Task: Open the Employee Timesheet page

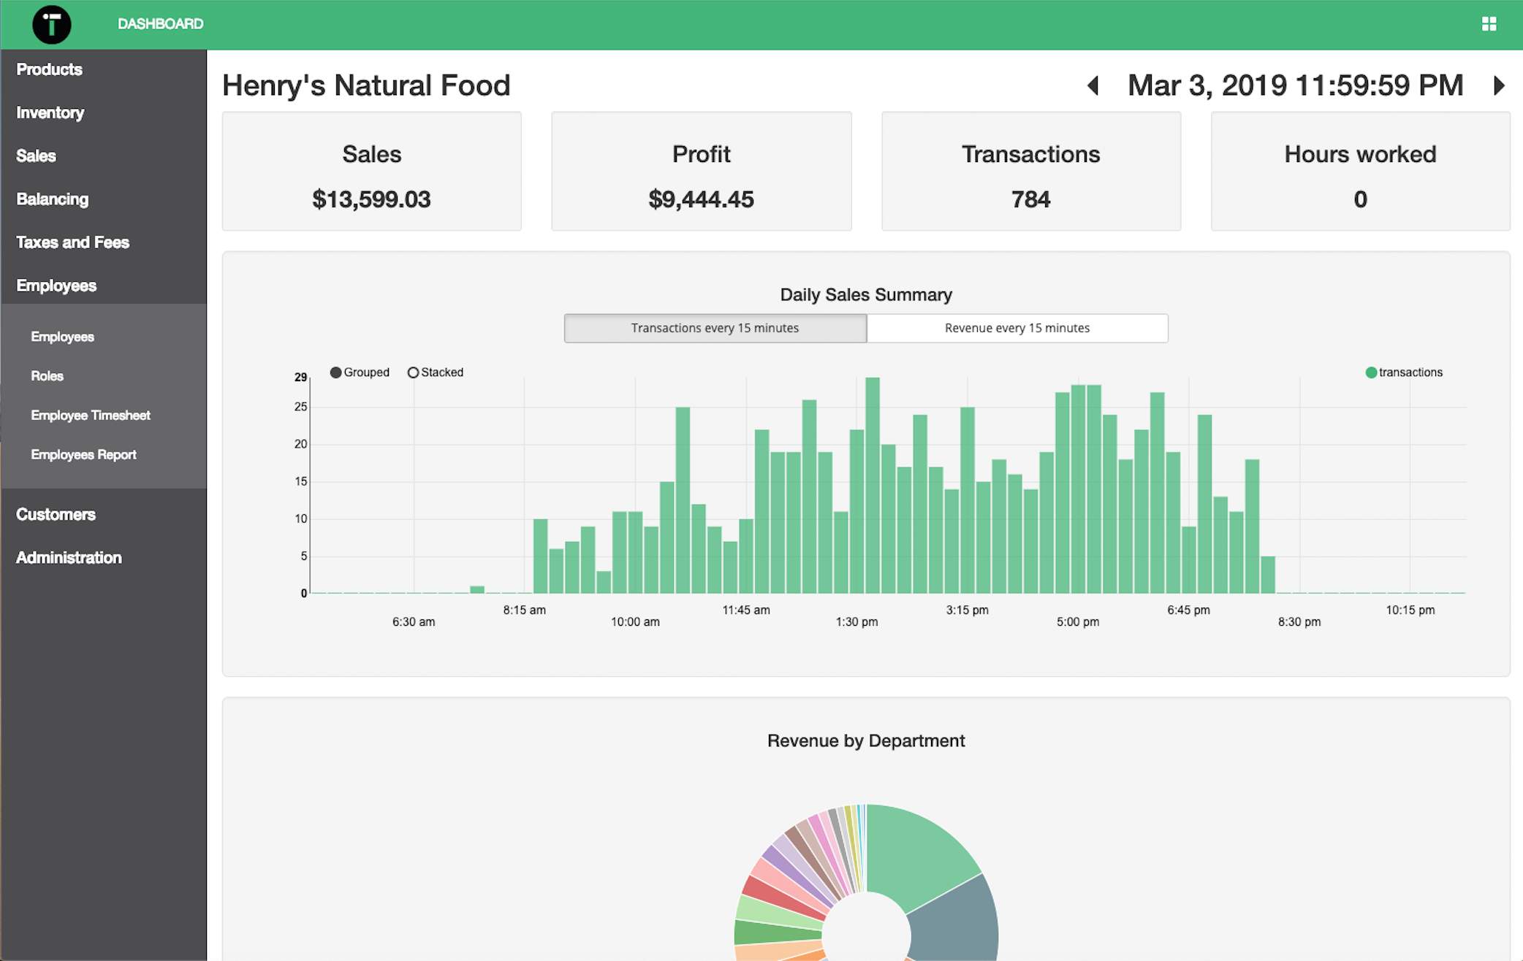Action: 91,416
